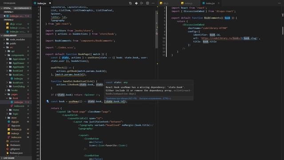Screen dimensions: 284x160
Task: Open the firebase.js file
Action: pos(16,129)
